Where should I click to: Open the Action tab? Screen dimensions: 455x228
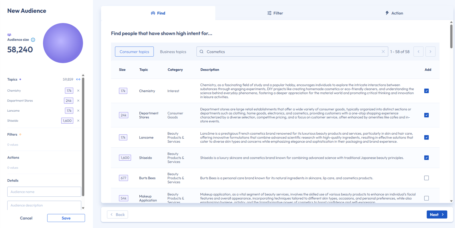394,13
